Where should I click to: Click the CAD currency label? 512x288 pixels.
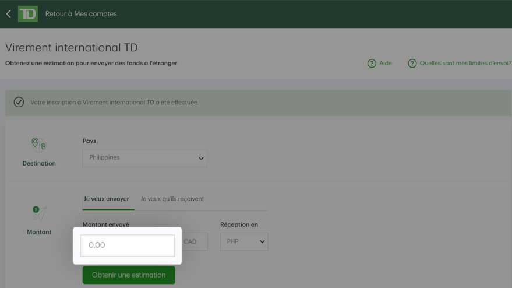coord(190,241)
